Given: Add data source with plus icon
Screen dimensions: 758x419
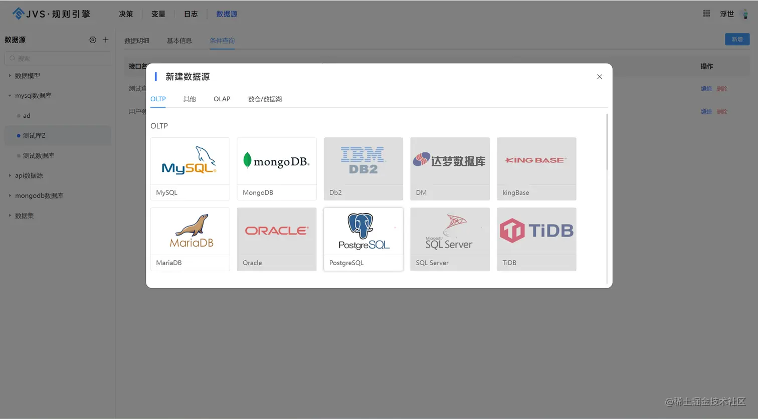Looking at the screenshot, I should (106, 40).
